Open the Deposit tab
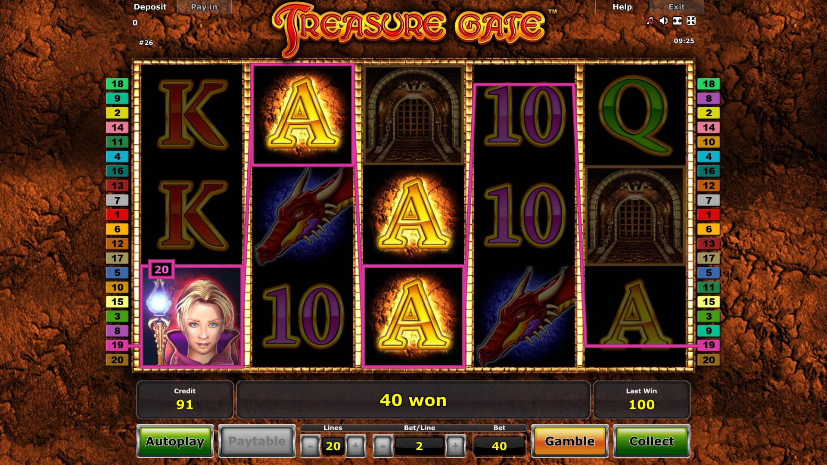The width and height of the screenshot is (827, 465). point(150,7)
